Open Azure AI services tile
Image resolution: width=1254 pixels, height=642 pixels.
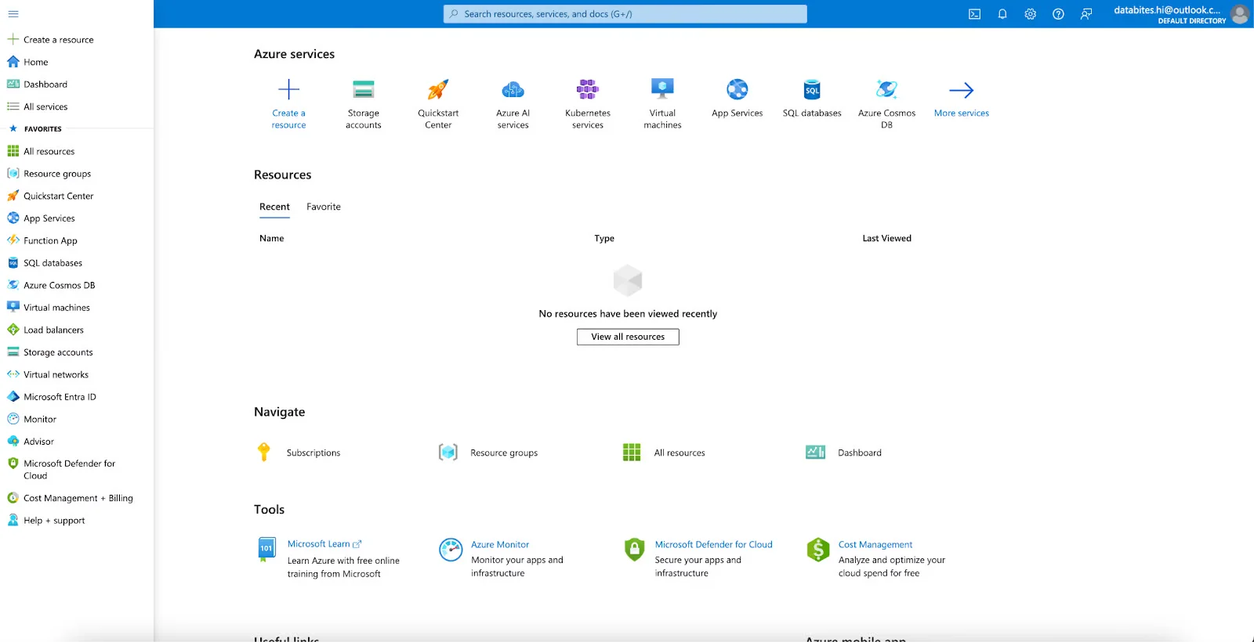pyautogui.click(x=513, y=104)
